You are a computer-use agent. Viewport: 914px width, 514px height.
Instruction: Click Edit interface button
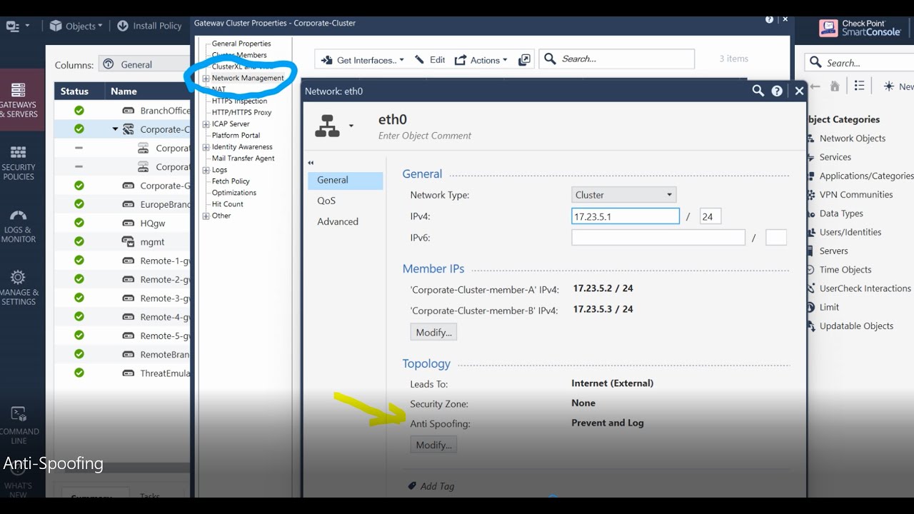(x=430, y=60)
